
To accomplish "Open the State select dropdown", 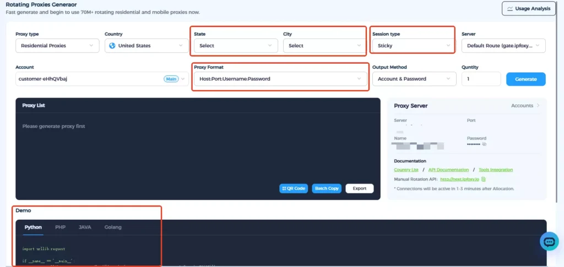I will 236,46.
